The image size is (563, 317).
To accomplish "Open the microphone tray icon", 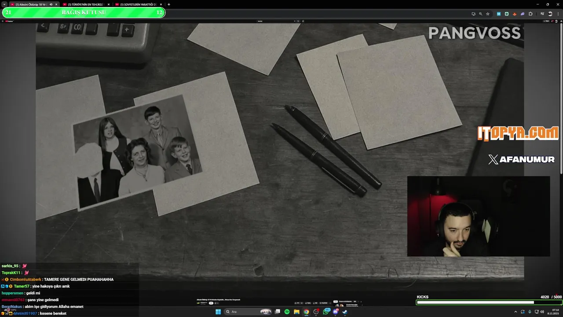I will tap(530, 312).
